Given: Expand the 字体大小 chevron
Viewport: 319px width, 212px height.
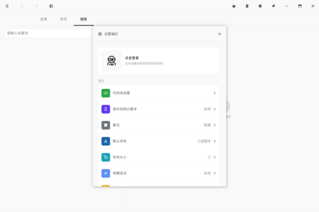Looking at the screenshot, I should pyautogui.click(x=215, y=157).
